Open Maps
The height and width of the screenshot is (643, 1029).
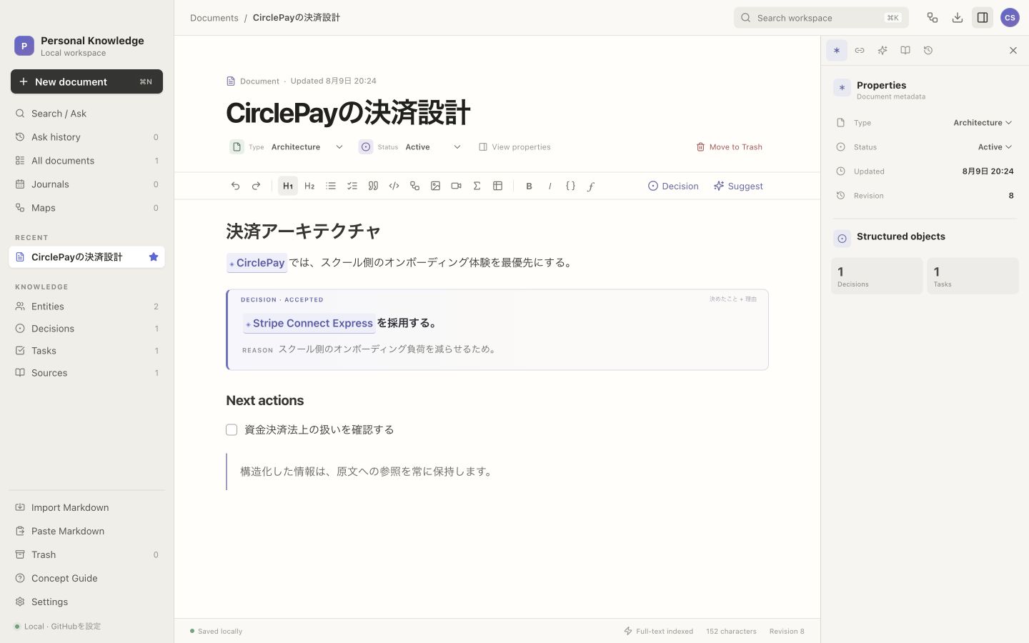point(86,208)
